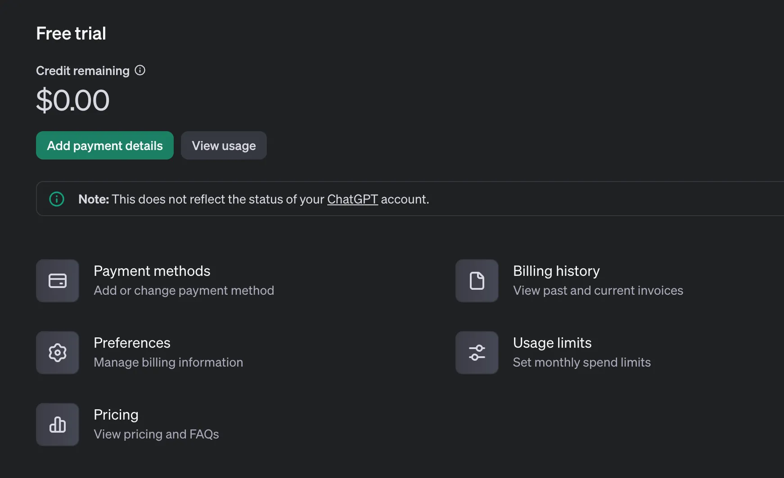The width and height of the screenshot is (784, 478).
Task: Click the bar chart icon for Pricing
Action: (x=58, y=425)
